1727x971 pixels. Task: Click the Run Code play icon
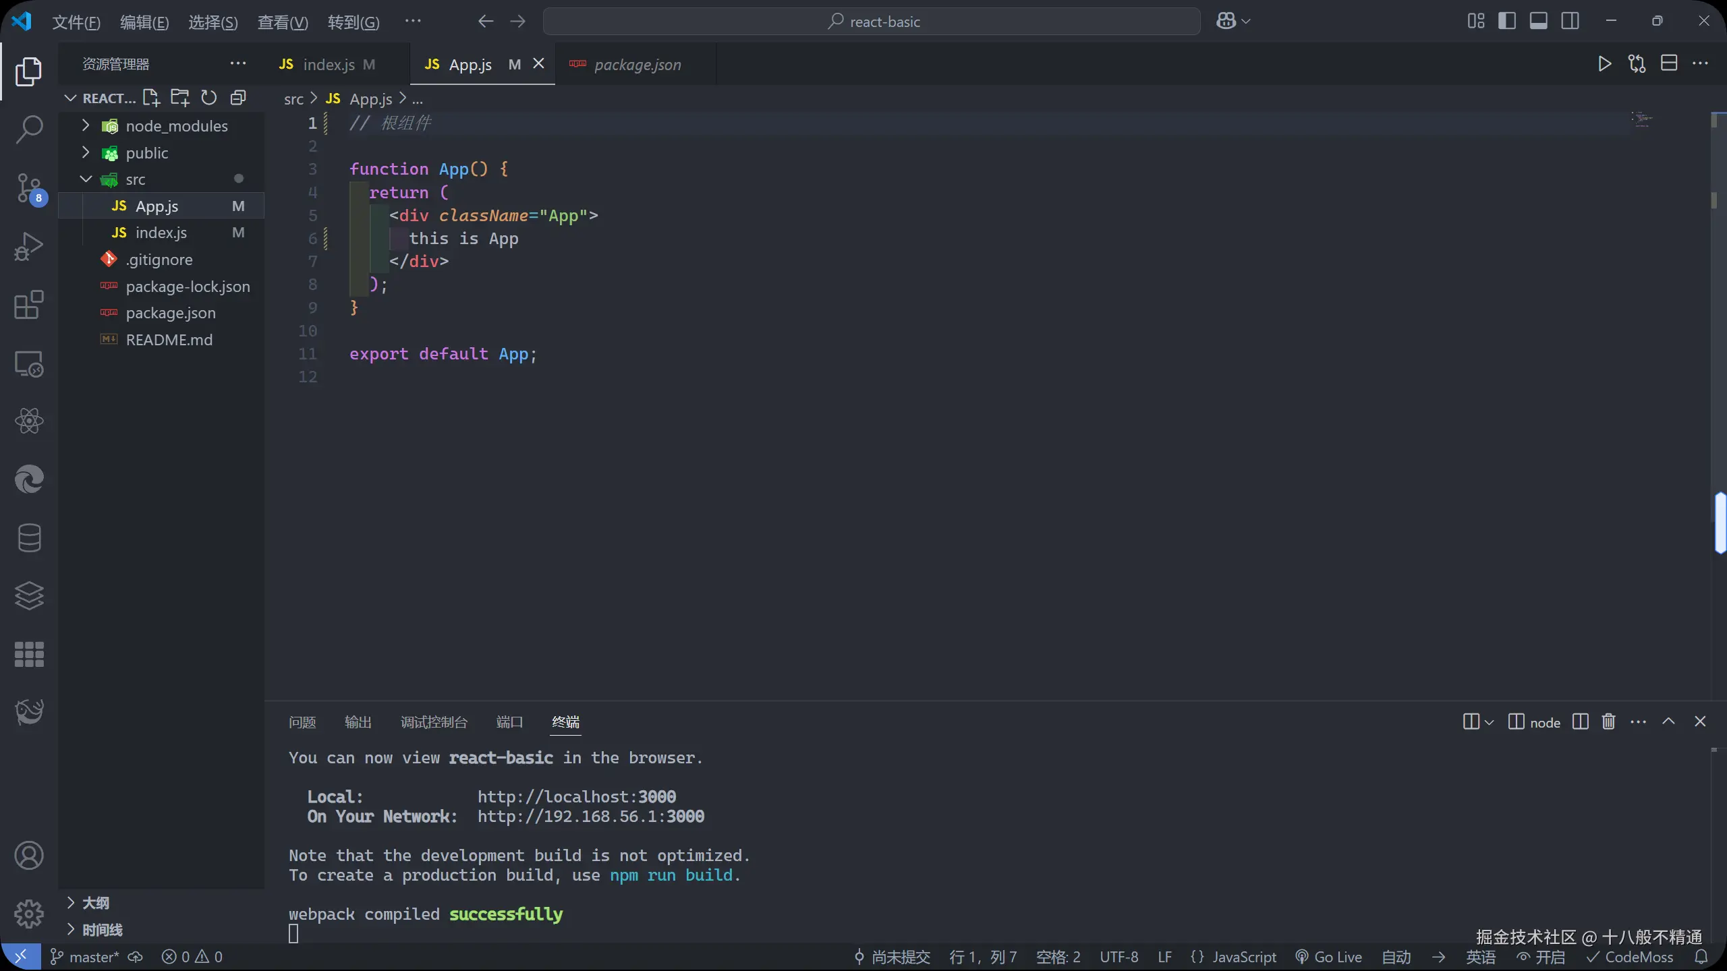pyautogui.click(x=1605, y=64)
